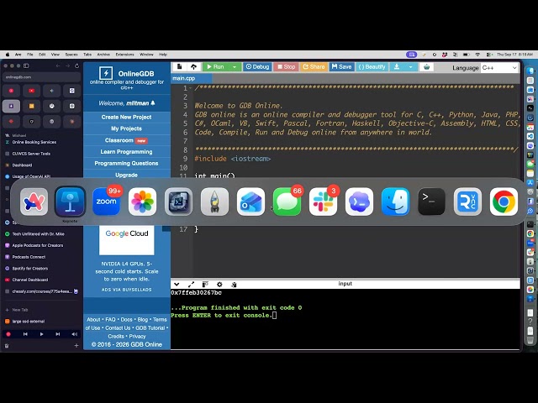Collapse the code block at line 1

click(191, 88)
